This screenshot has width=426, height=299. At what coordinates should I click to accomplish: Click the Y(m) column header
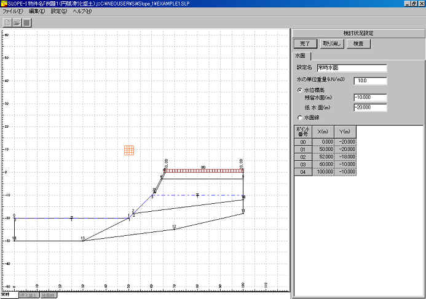tap(345, 132)
